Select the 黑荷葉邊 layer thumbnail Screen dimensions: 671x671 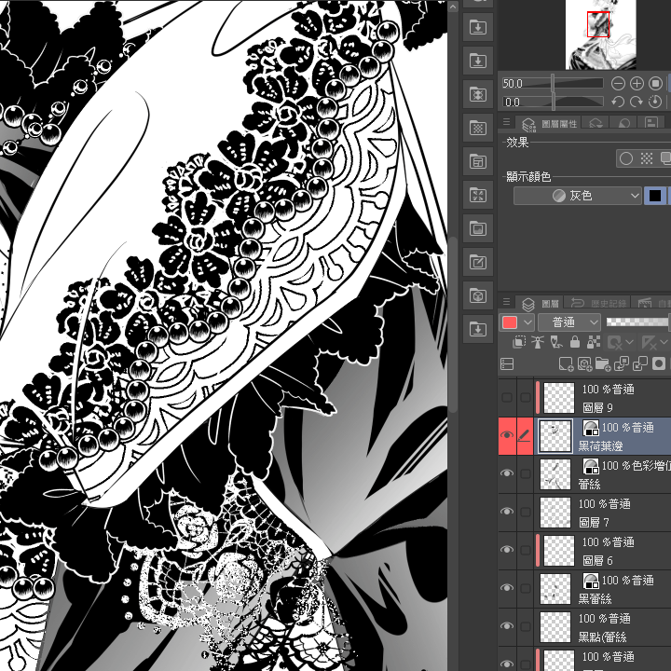tap(555, 435)
